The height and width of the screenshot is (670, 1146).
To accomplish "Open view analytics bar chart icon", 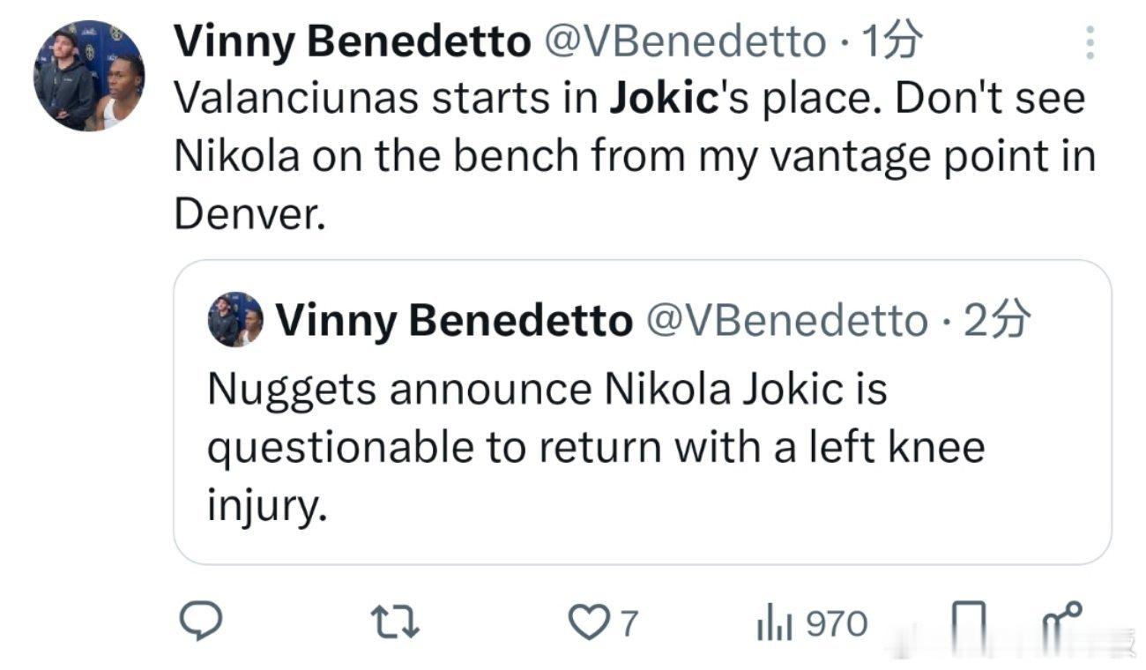I will tap(771, 624).
